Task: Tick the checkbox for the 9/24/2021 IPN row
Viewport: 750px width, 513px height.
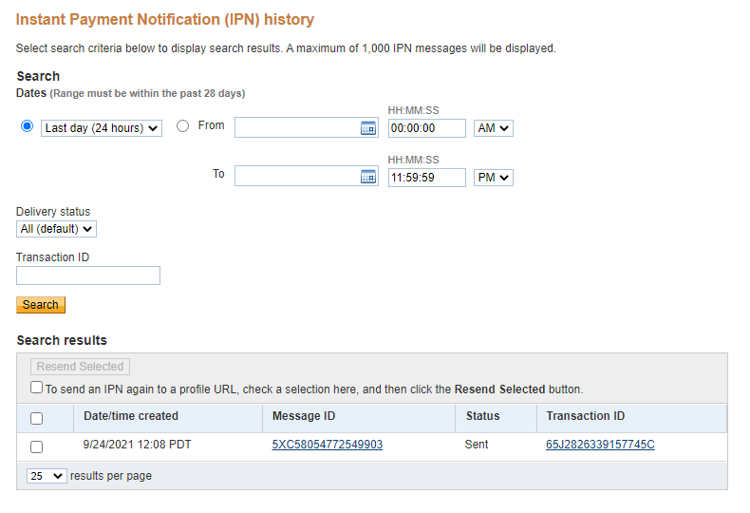Action: [x=37, y=446]
